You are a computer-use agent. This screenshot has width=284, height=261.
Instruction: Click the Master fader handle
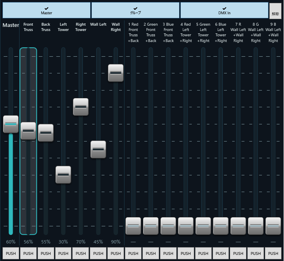tap(11, 124)
